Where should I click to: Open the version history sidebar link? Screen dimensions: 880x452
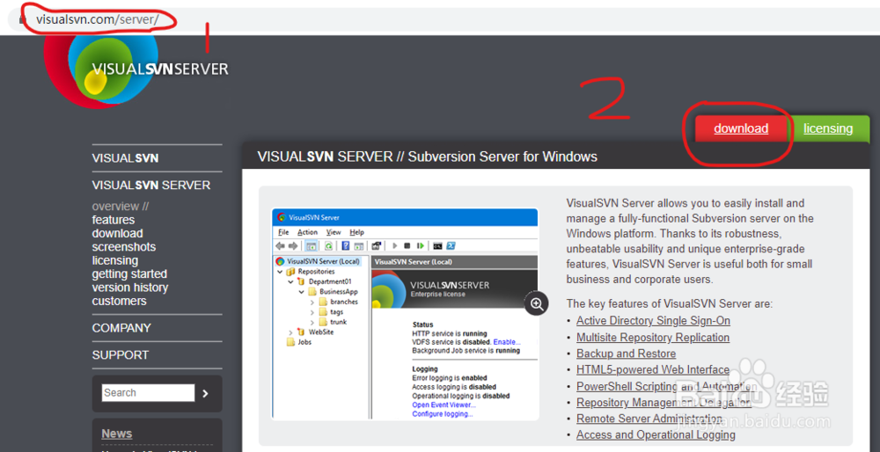tap(130, 288)
